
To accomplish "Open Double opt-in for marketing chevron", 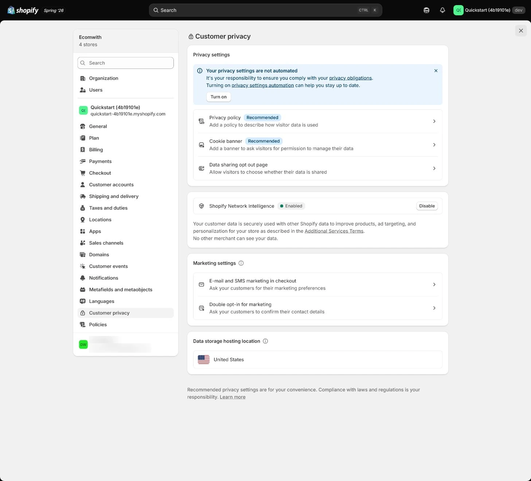I will pyautogui.click(x=434, y=308).
